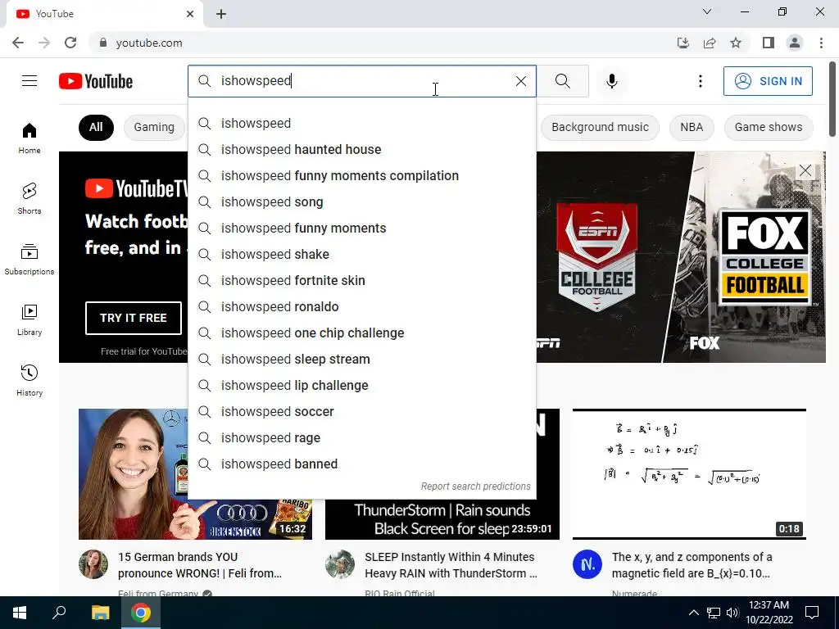Dismiss the YouTube TV ad banner
The image size is (839, 629).
tap(805, 170)
